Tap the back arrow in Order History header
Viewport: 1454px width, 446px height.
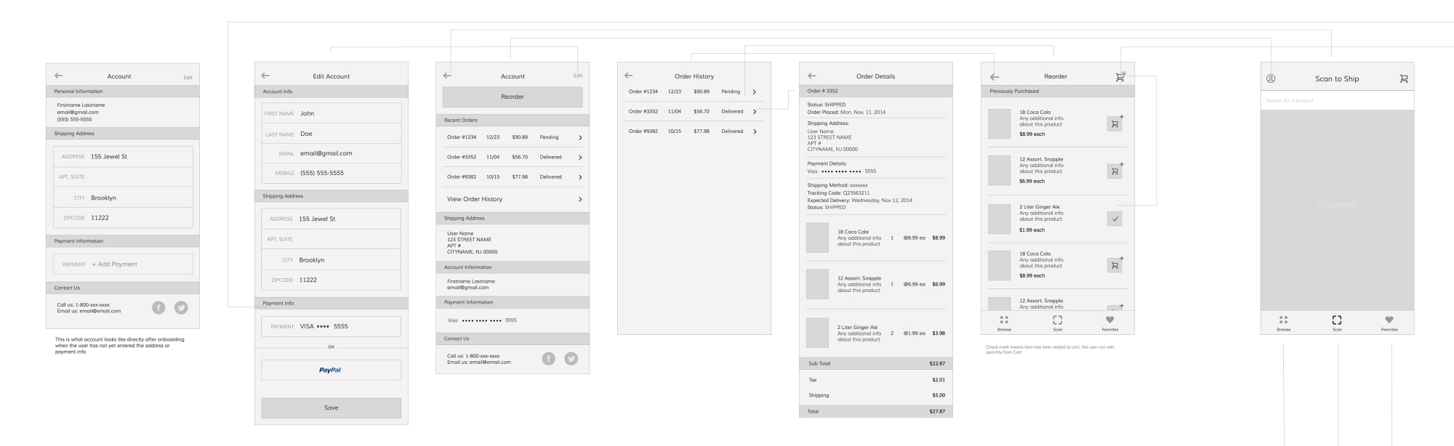[x=629, y=76]
